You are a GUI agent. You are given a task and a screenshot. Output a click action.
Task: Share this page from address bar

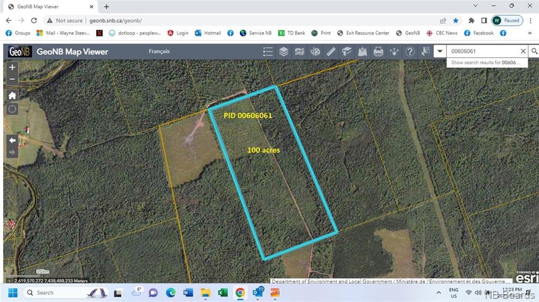[443, 20]
